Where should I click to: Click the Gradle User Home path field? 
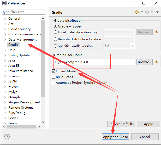(94, 62)
